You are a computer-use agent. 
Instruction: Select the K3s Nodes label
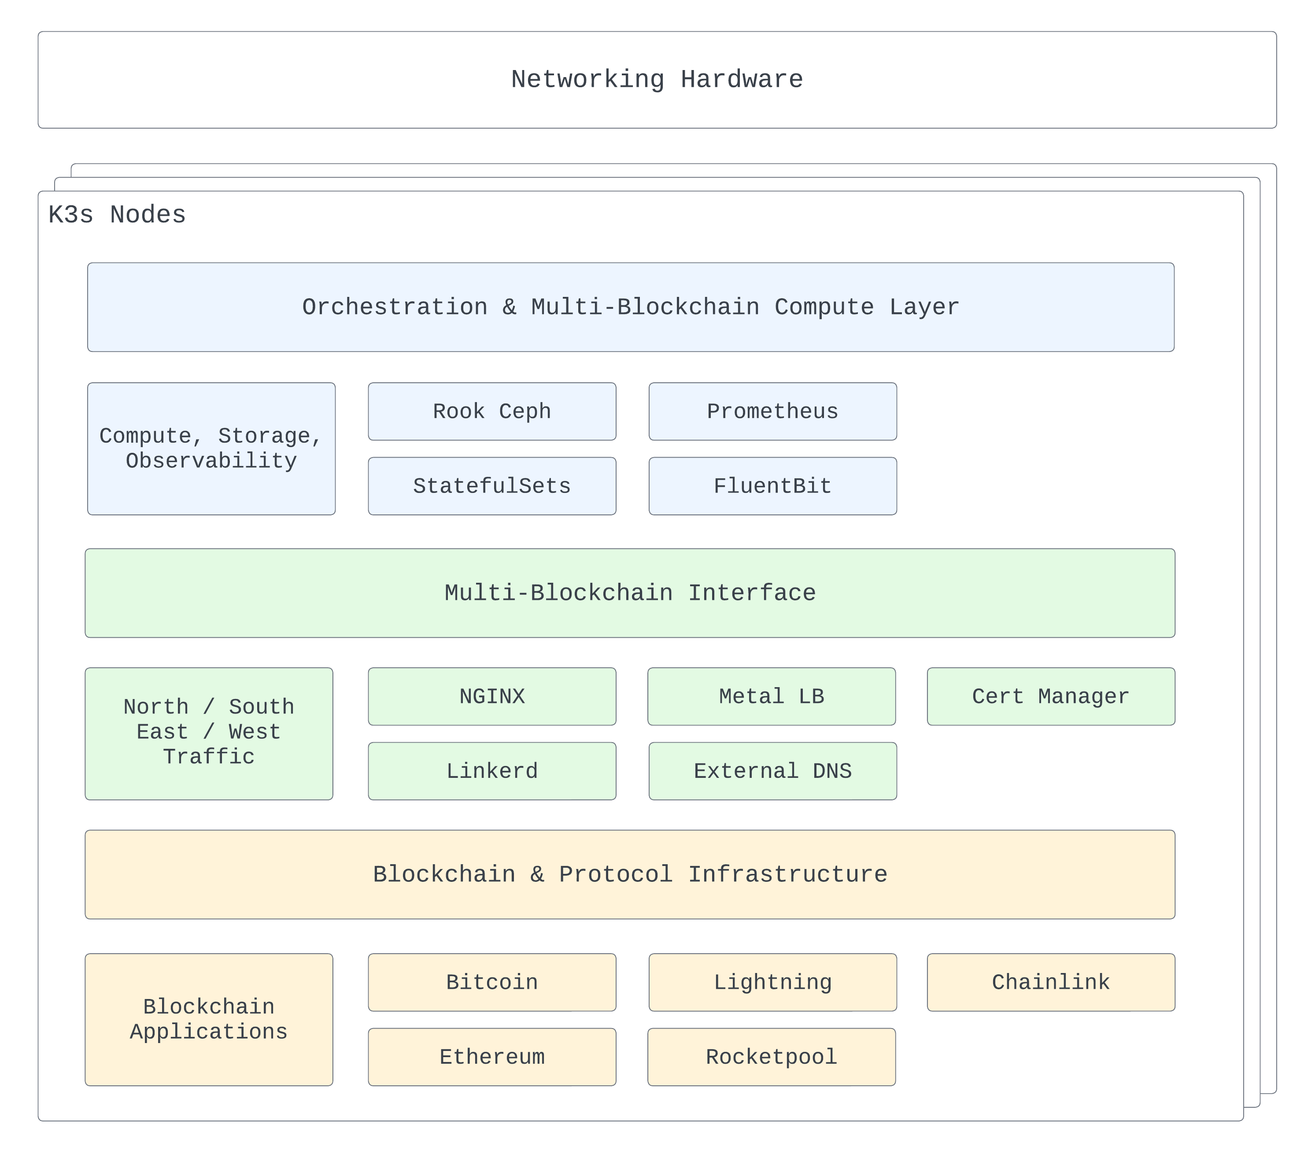(118, 215)
